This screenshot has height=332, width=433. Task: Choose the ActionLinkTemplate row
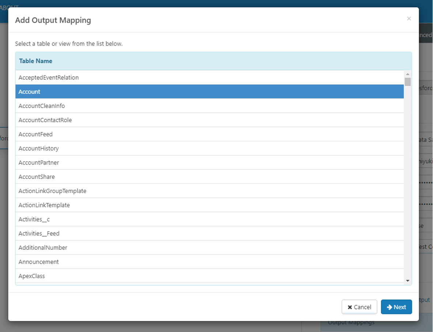(44, 205)
